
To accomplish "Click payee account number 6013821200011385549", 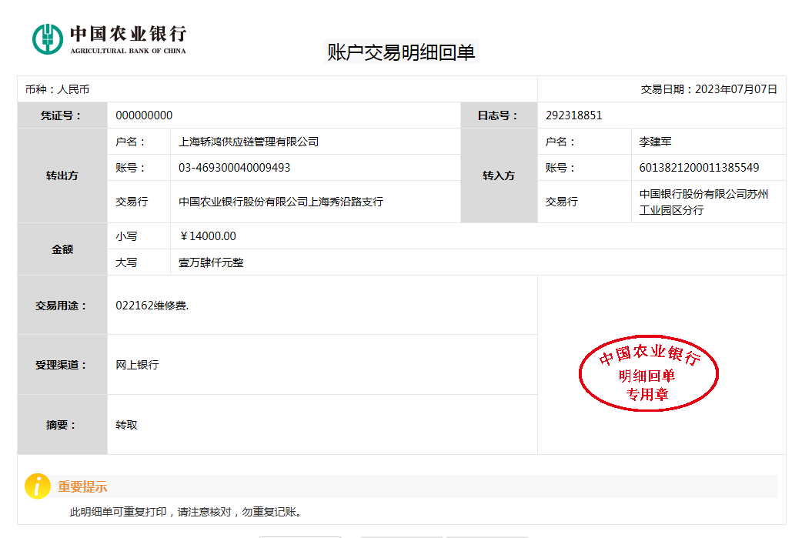I will point(699,168).
